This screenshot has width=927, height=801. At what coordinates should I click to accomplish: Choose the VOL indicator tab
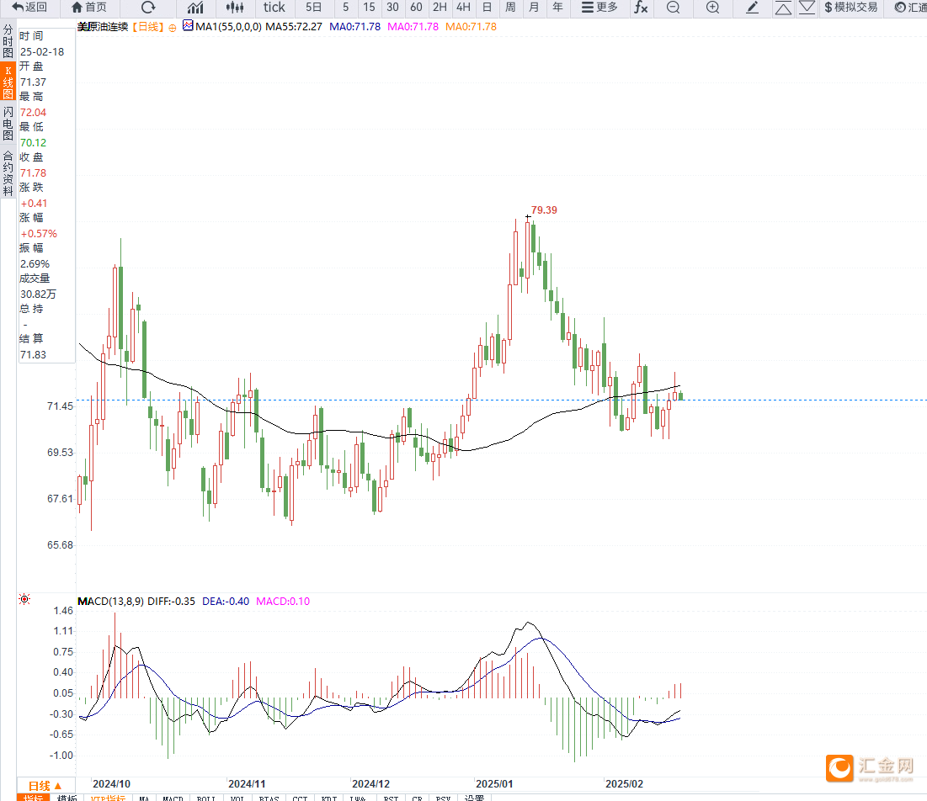(237, 798)
